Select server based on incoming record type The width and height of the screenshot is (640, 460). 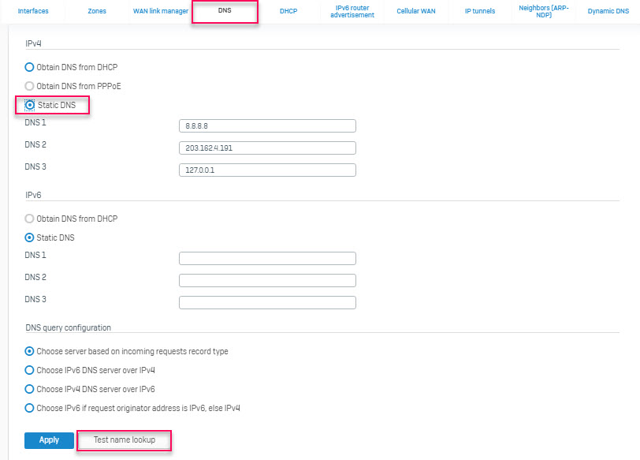pyautogui.click(x=29, y=351)
